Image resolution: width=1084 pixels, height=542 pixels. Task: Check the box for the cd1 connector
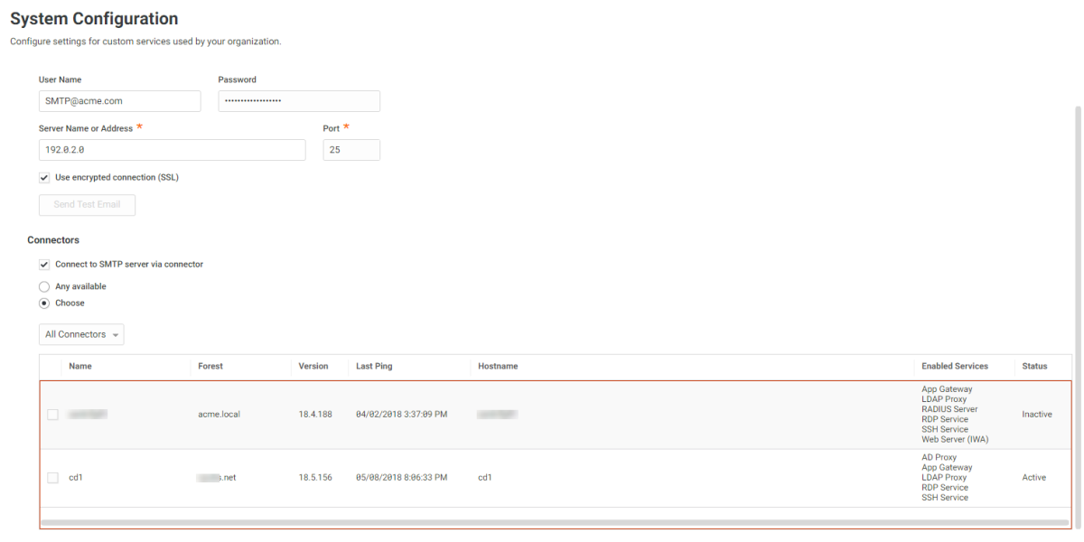52,478
